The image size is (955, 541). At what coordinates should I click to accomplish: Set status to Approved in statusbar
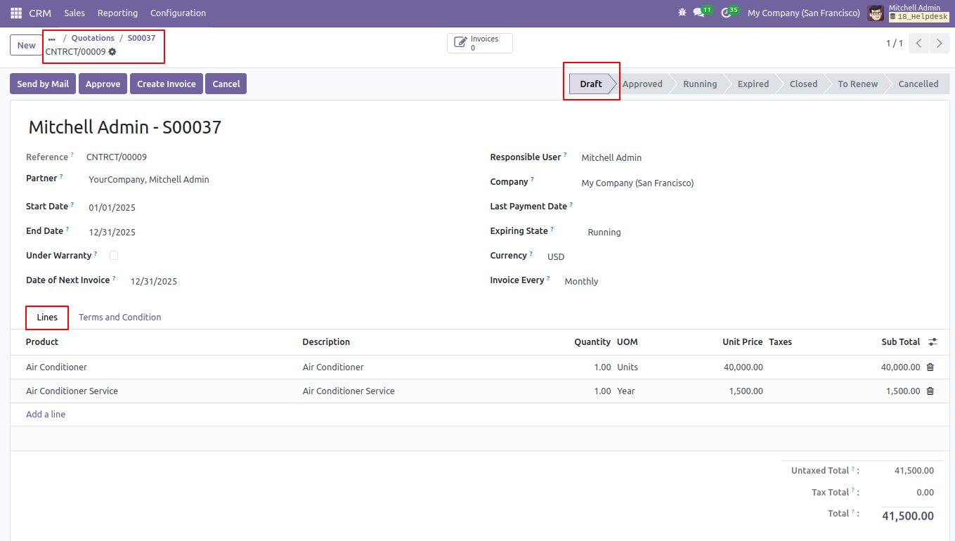[642, 84]
